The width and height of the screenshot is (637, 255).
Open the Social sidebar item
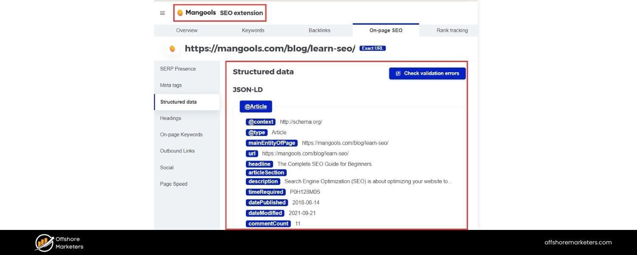167,168
